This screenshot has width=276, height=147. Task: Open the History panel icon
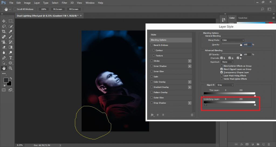[x=224, y=19]
